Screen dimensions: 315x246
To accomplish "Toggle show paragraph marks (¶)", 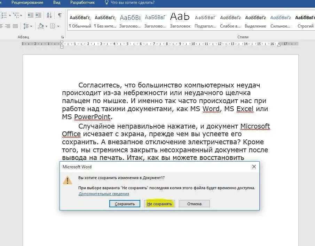I will pos(60,15).
